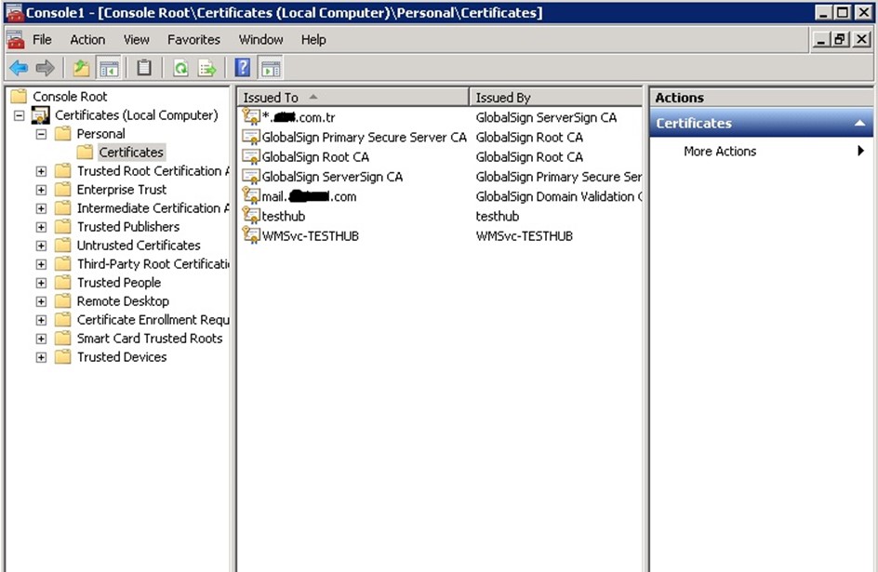Screen dimensions: 878x572
Task: Click the Export List toolbar icon
Action: (x=206, y=68)
